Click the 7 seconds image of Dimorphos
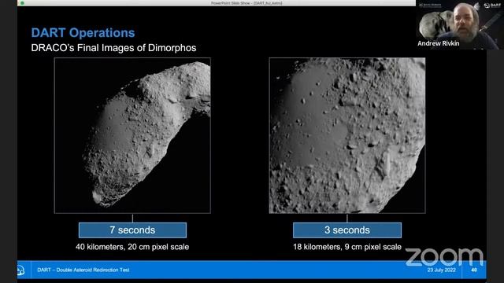504x283 pixels. (132, 135)
